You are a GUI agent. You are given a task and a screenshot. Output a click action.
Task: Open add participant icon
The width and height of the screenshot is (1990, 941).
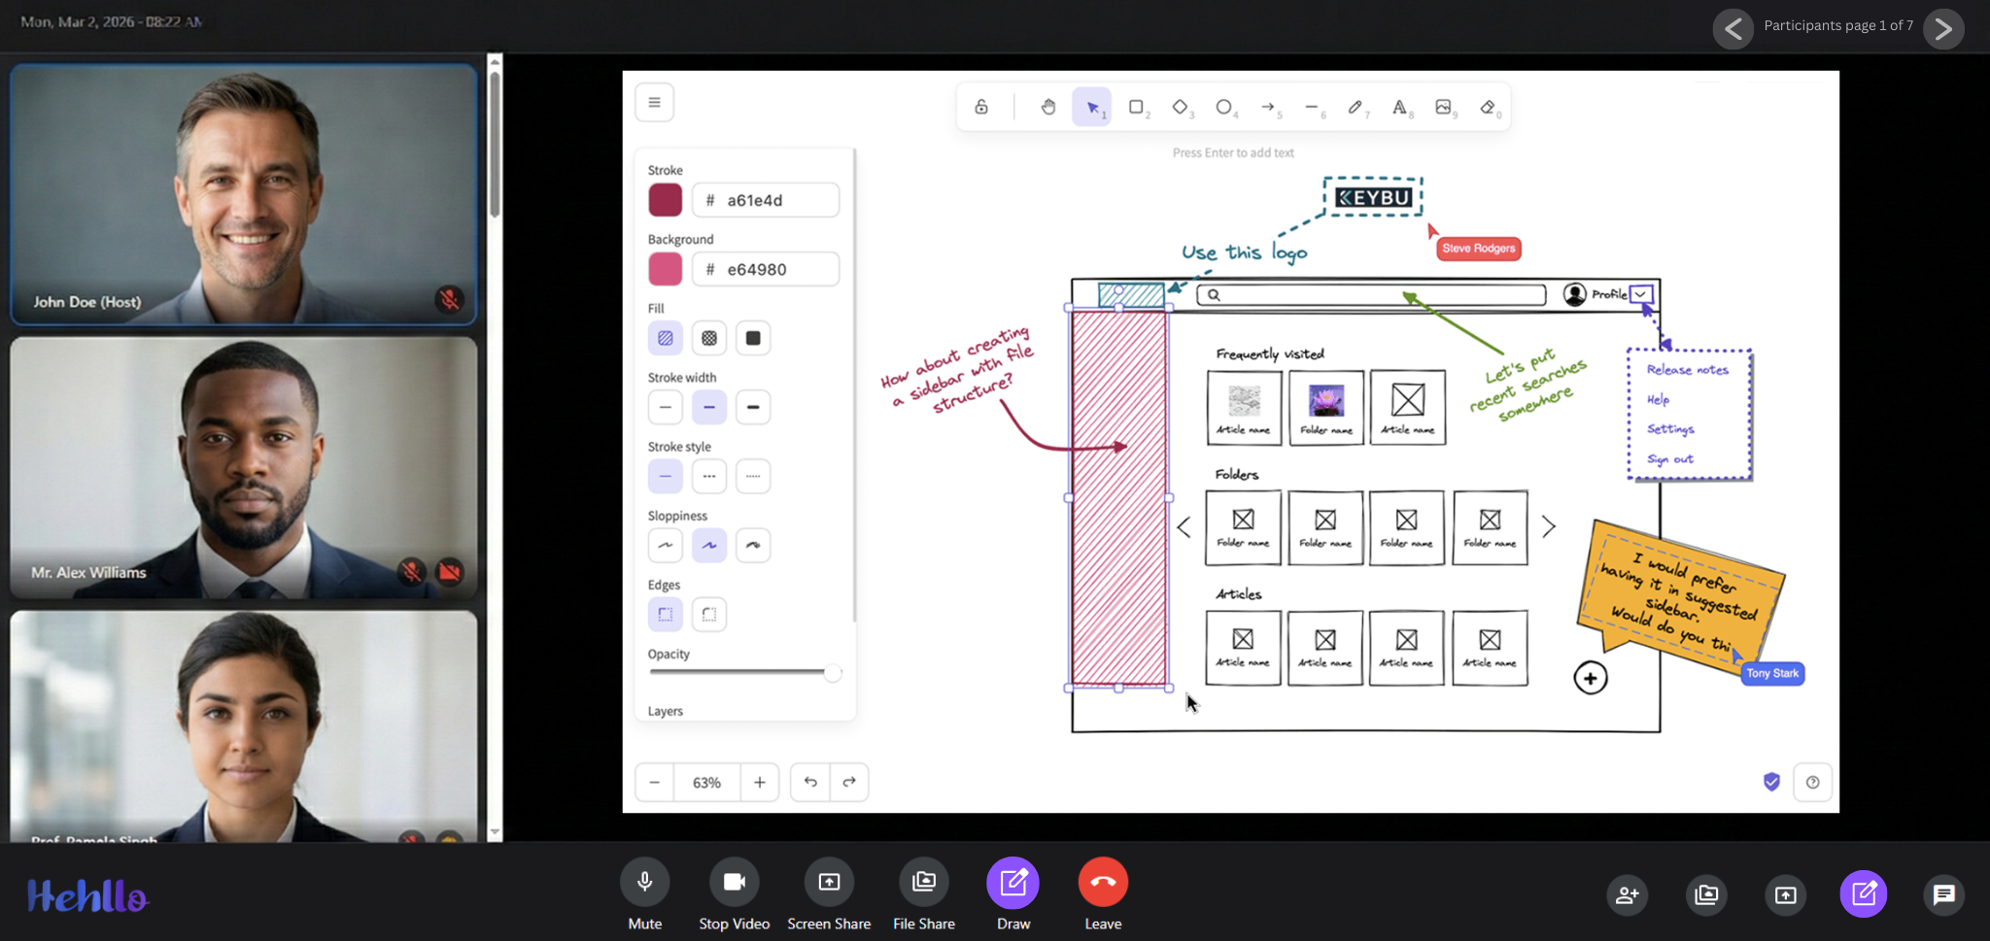(x=1628, y=894)
